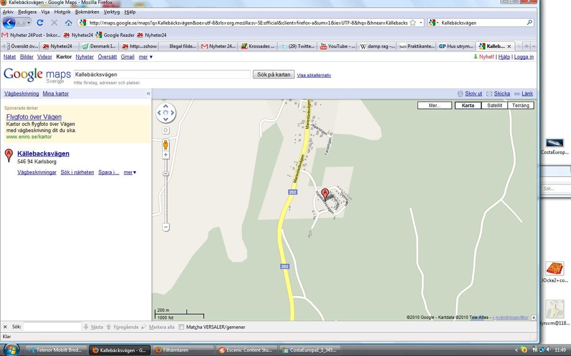This screenshot has width=571, height=356.
Task: Open the Bokmärken menu
Action: 88,12
